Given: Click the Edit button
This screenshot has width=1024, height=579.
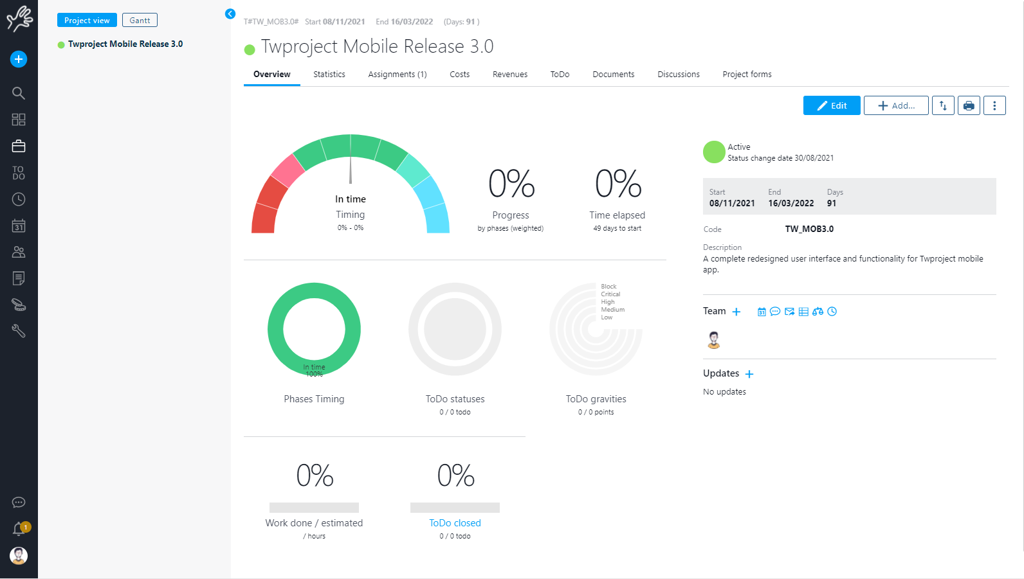Looking at the screenshot, I should pyautogui.click(x=832, y=105).
